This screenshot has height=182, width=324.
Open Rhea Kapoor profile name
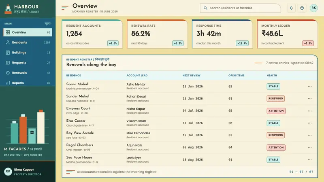pyautogui.click(x=24, y=169)
